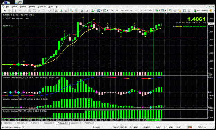This screenshot has height=130, width=216.
Task: Toggle the Data Window crosshair icon
Action: click(175, 11)
